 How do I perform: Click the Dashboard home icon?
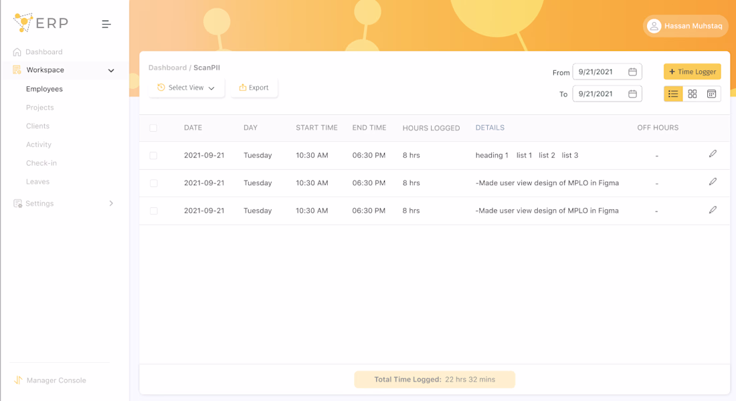17,51
